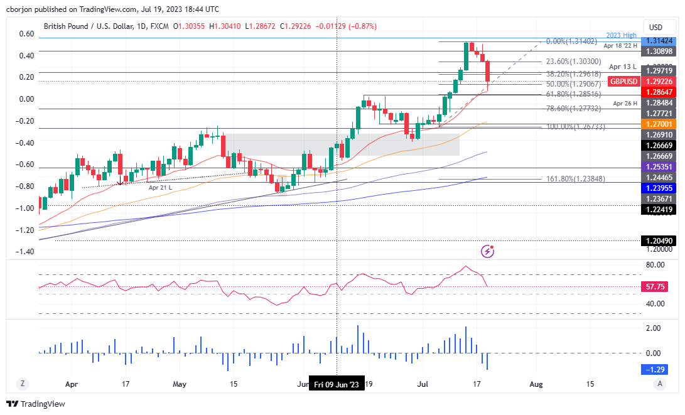Expand the Fri 09 Jun '23 date marker
Screen dimensions: 685x415
337,383
